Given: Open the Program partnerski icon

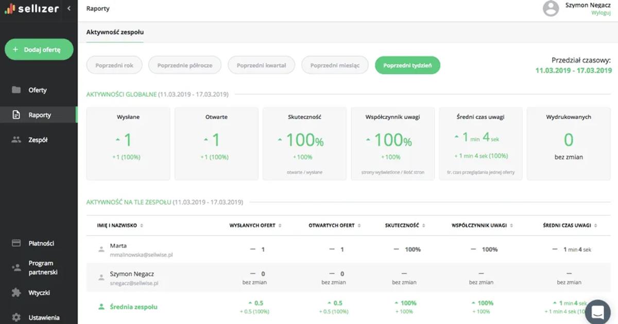Looking at the screenshot, I should 16,267.
